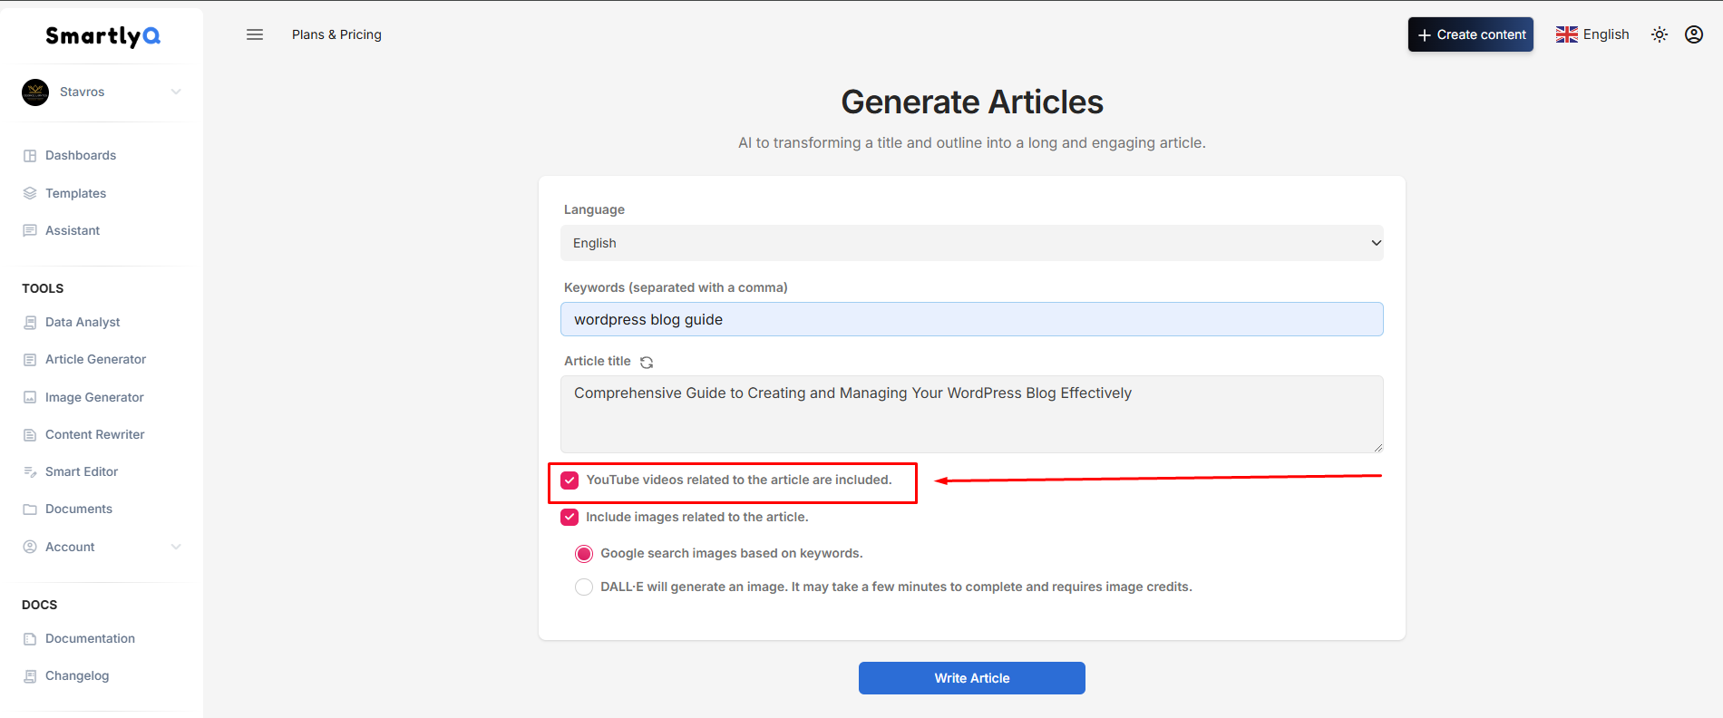This screenshot has width=1723, height=718.
Task: Open Dashboards in the sidebar
Action: (x=81, y=155)
